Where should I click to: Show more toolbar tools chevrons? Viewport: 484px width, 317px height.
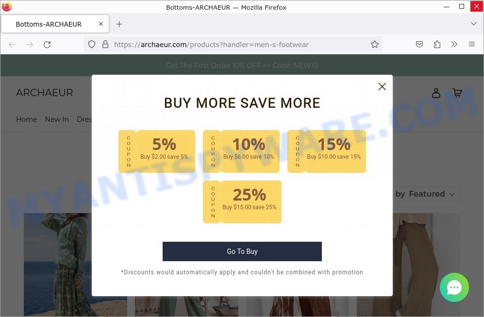[454, 45]
